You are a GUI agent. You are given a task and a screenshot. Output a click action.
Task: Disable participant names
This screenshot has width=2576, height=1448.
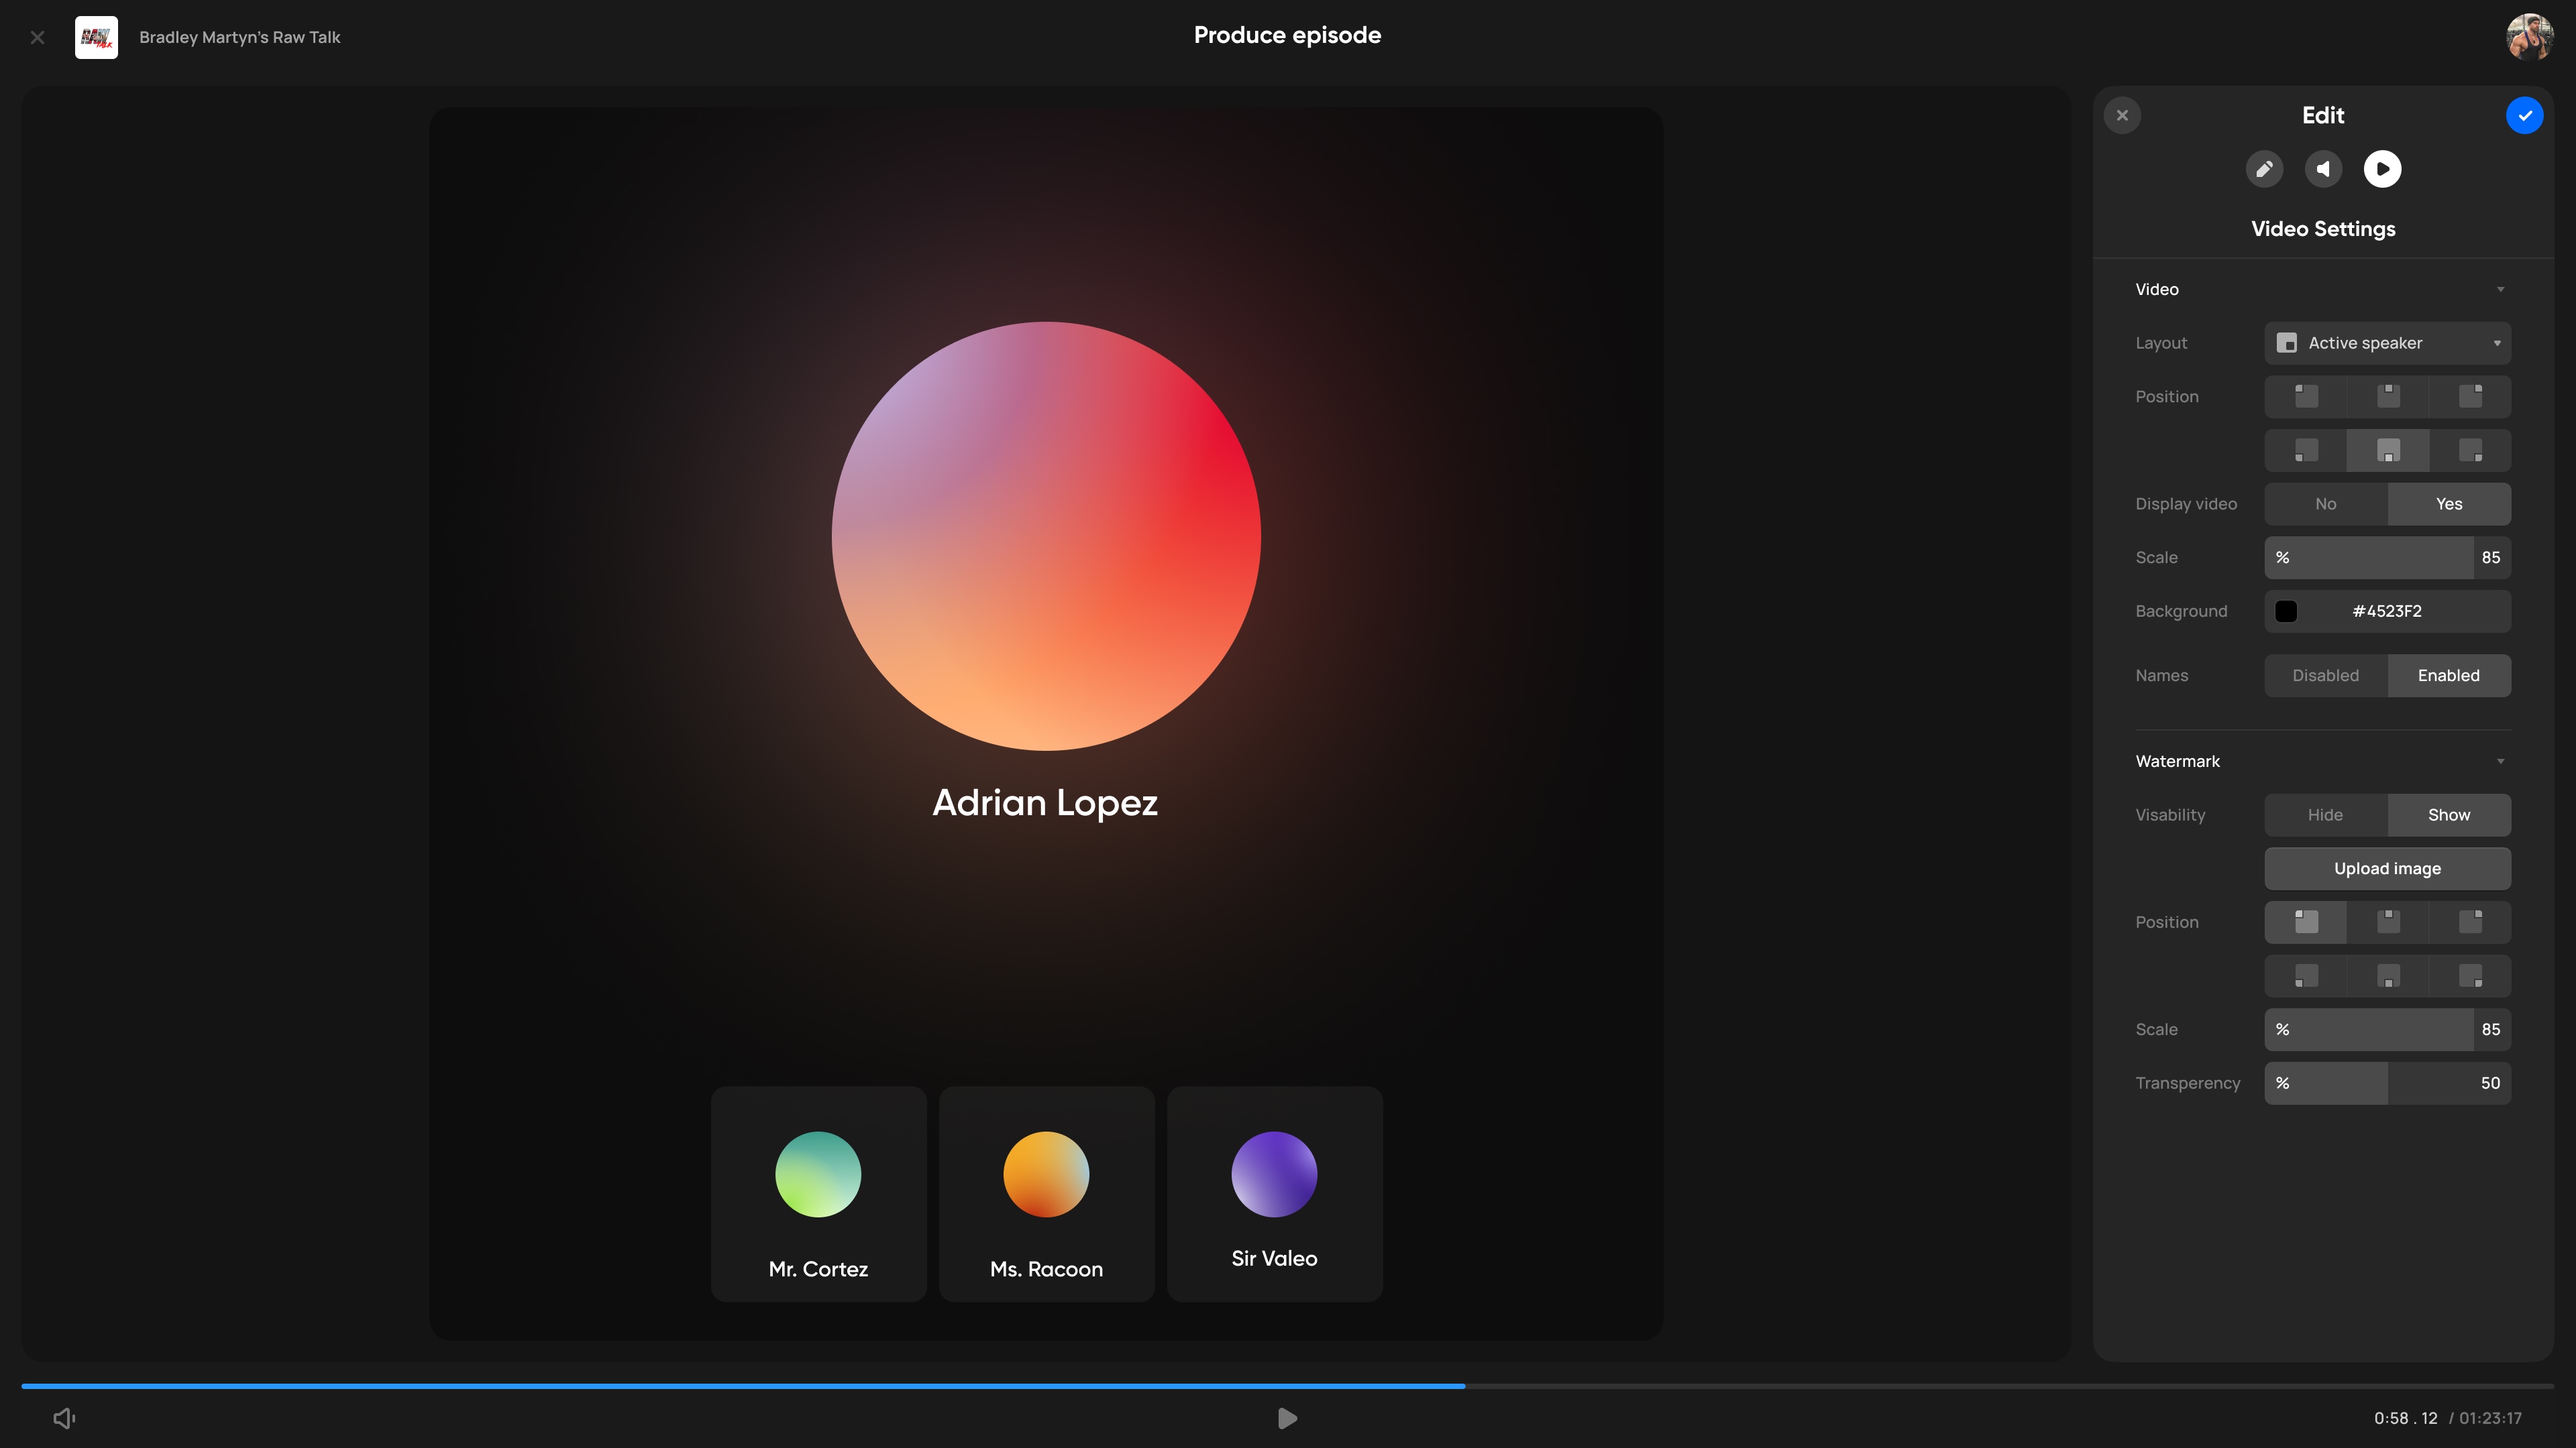click(x=2326, y=676)
